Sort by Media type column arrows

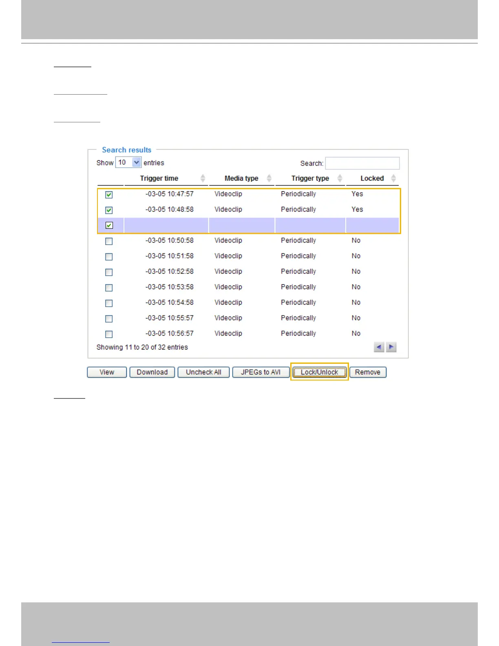tap(269, 178)
